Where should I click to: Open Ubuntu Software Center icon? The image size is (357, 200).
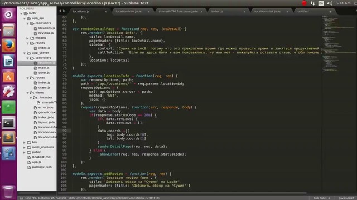(x=8, y=76)
